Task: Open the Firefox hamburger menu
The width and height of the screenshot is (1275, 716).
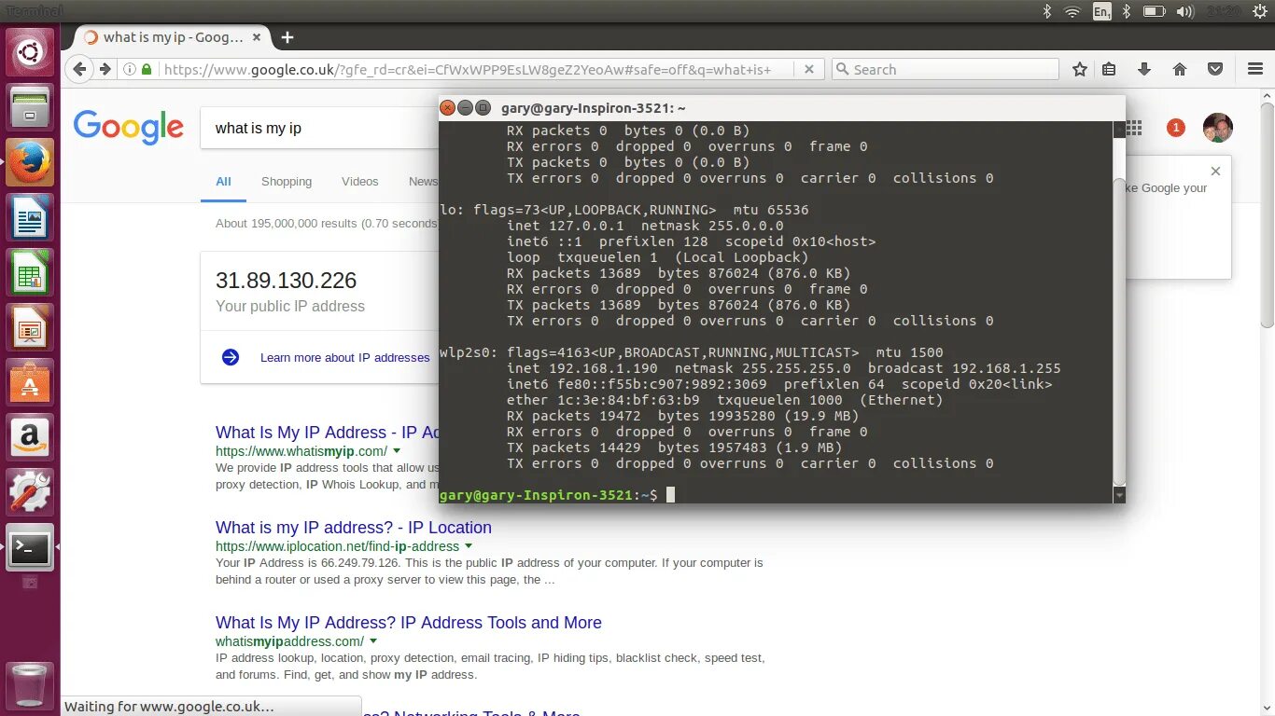Action: point(1255,69)
